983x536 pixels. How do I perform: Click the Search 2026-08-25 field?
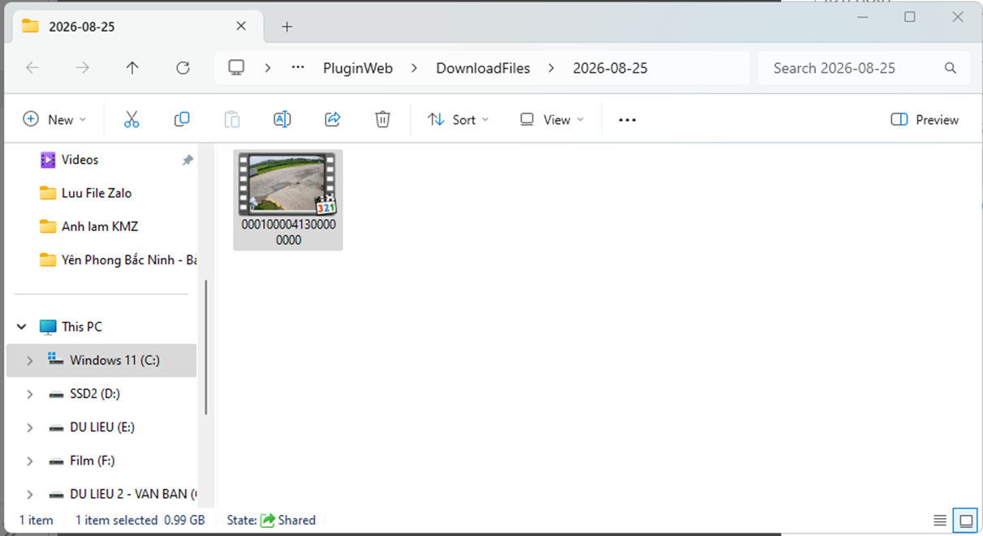tap(864, 68)
